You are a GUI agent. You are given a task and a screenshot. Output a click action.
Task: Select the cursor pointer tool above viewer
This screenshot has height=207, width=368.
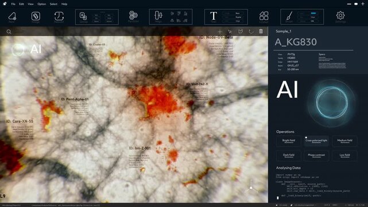[230, 32]
